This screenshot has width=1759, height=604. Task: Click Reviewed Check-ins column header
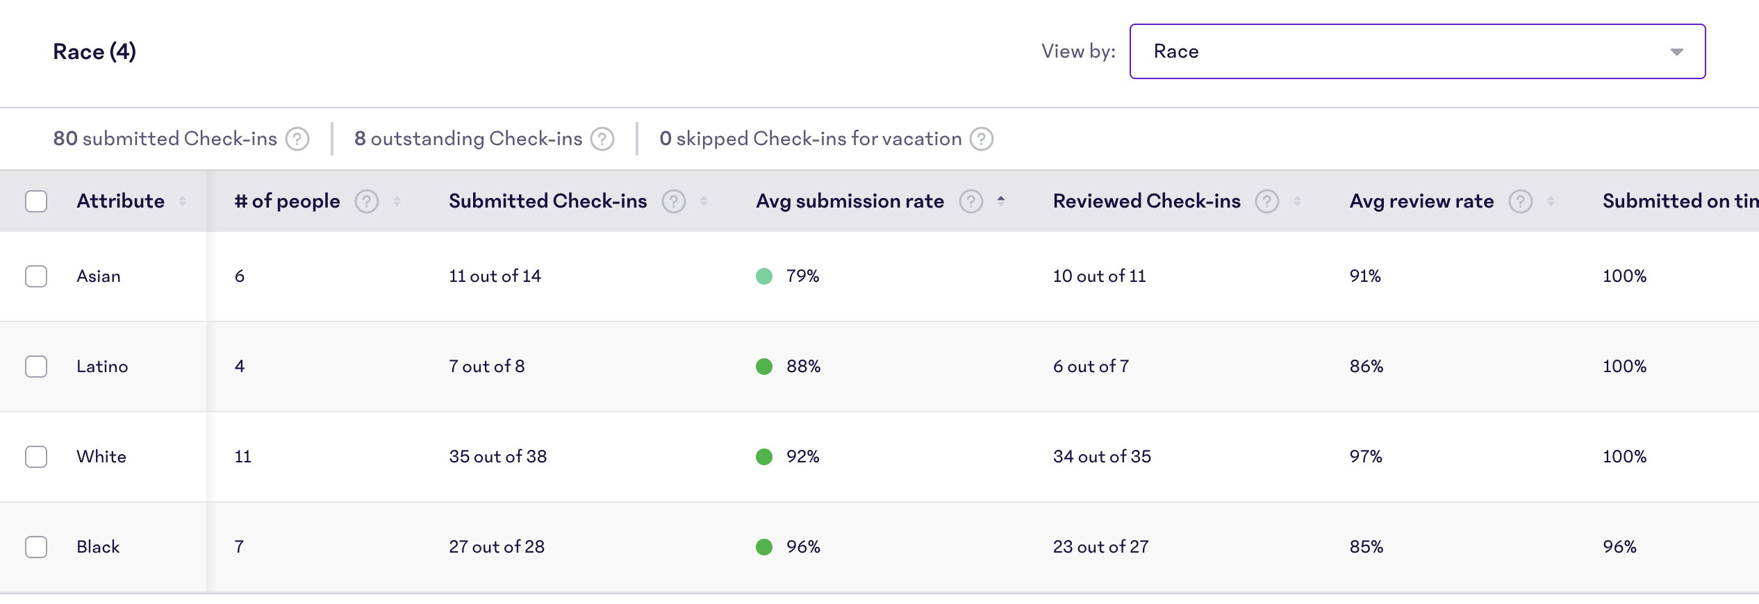1147,201
